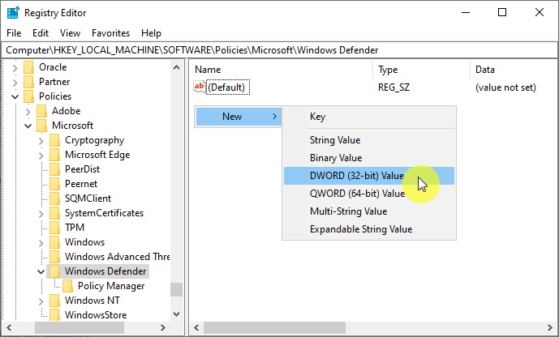This screenshot has width=559, height=337.
Task: Click the tree pane scroll left arrow
Action: (x=9, y=327)
